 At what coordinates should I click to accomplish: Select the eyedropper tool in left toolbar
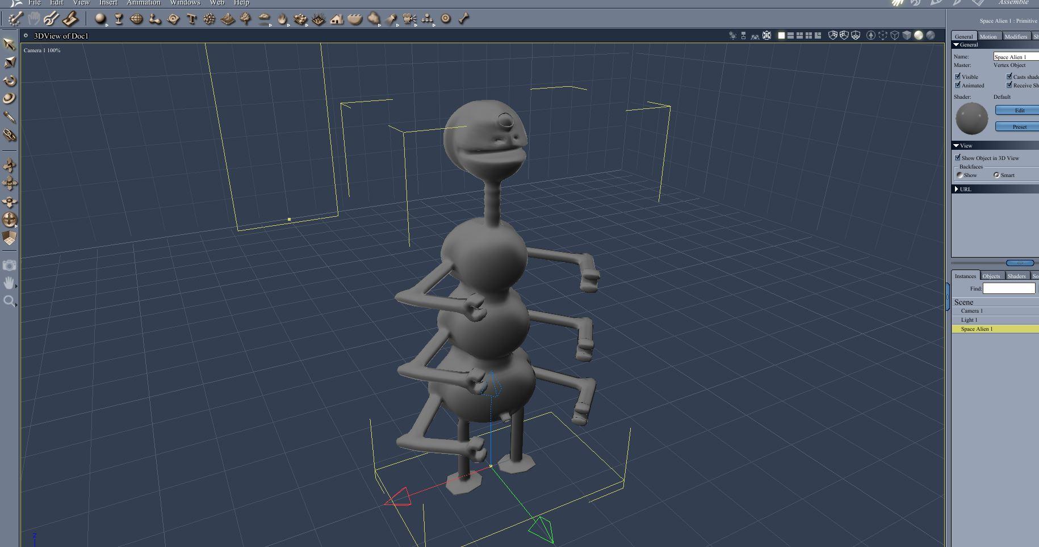click(9, 117)
